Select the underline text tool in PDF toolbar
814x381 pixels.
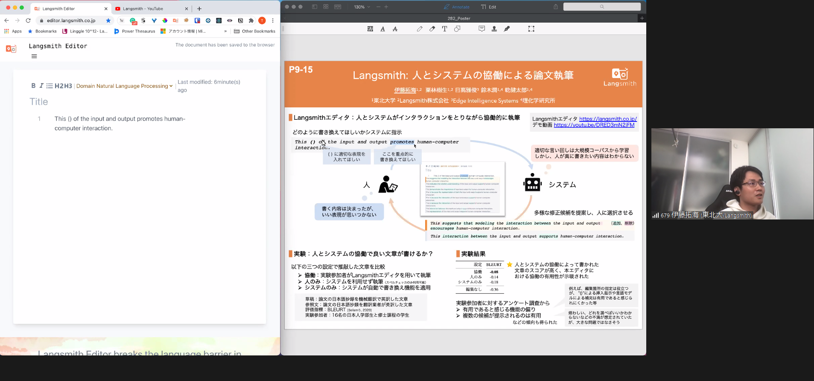382,29
